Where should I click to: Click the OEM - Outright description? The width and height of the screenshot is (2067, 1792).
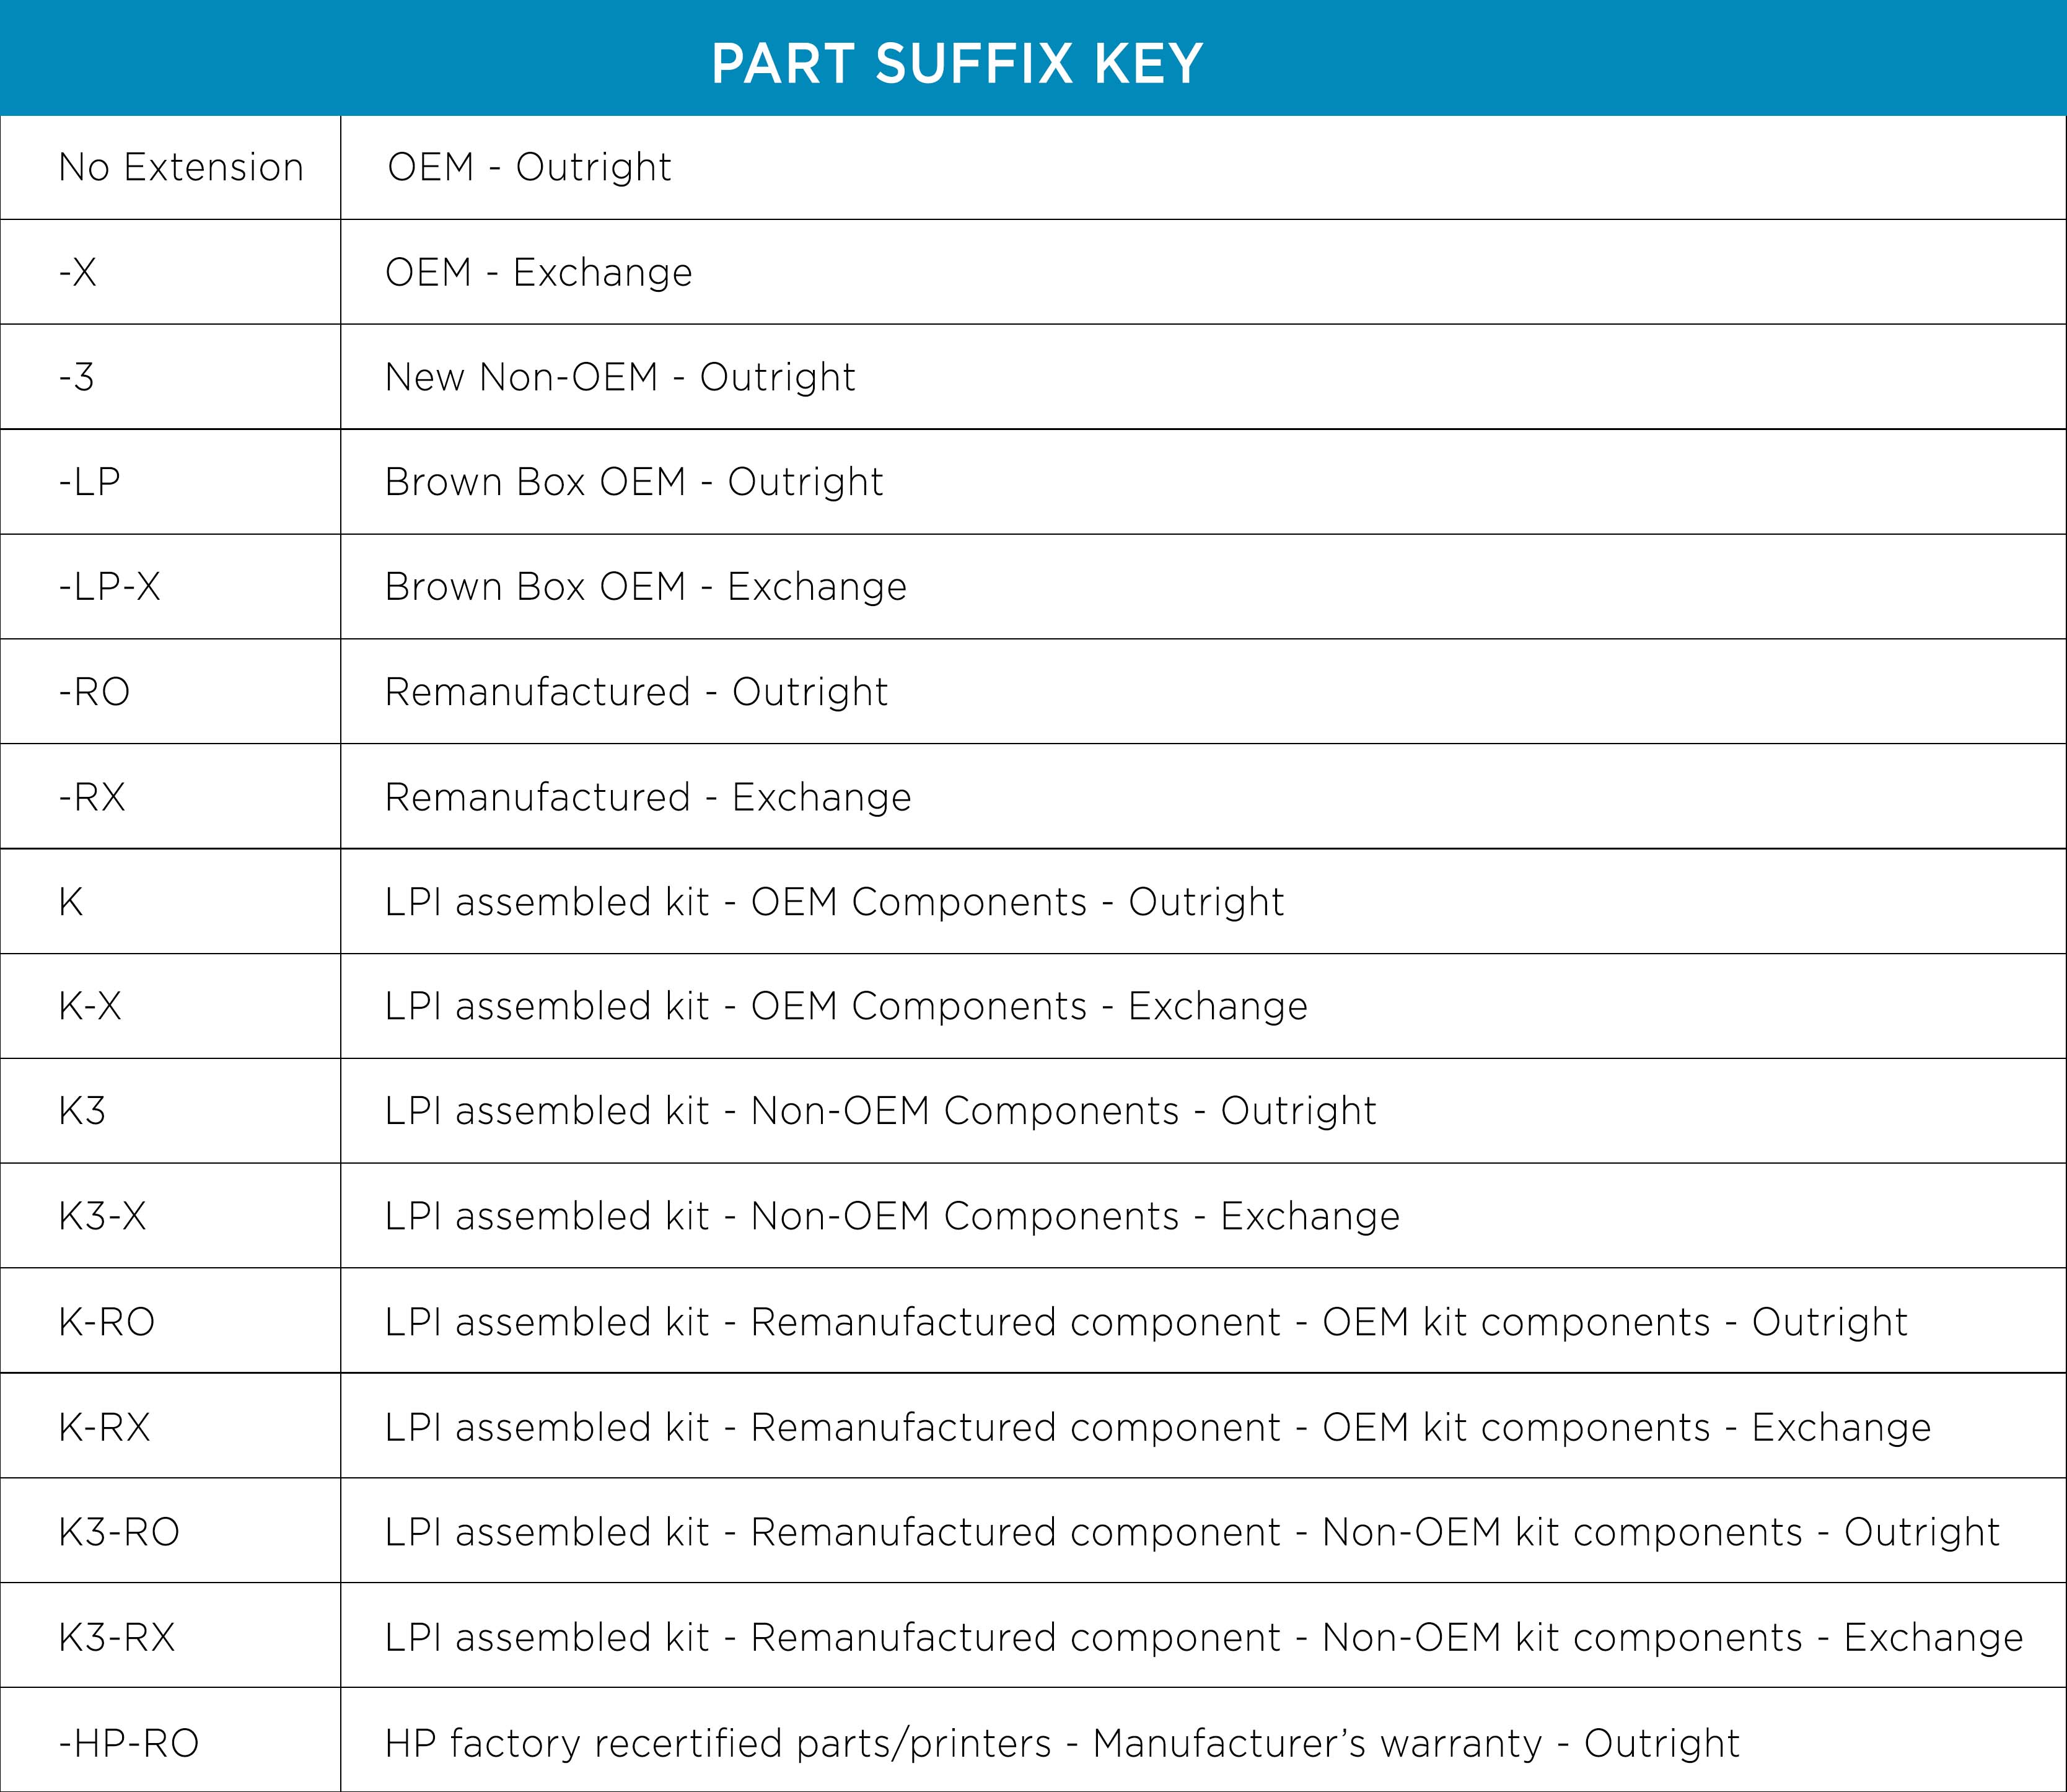click(529, 167)
